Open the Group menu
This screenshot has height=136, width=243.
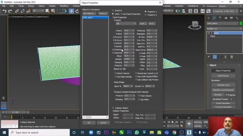[31, 6]
